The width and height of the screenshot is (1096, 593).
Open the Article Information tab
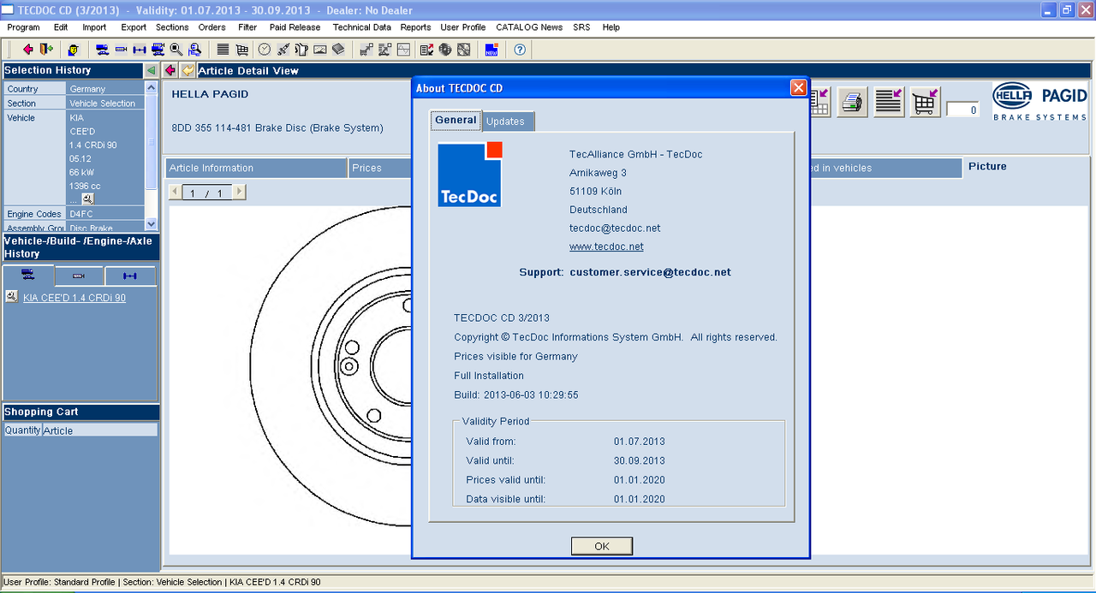tap(256, 168)
